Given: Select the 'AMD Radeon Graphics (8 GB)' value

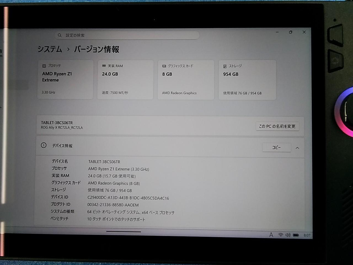Looking at the screenshot, I should (114, 183).
